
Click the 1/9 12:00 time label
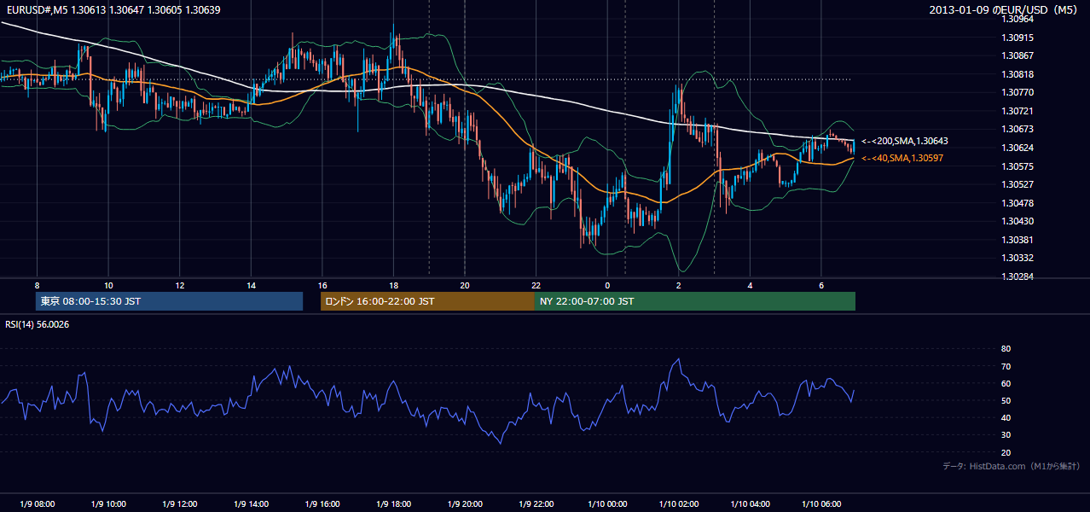click(179, 504)
